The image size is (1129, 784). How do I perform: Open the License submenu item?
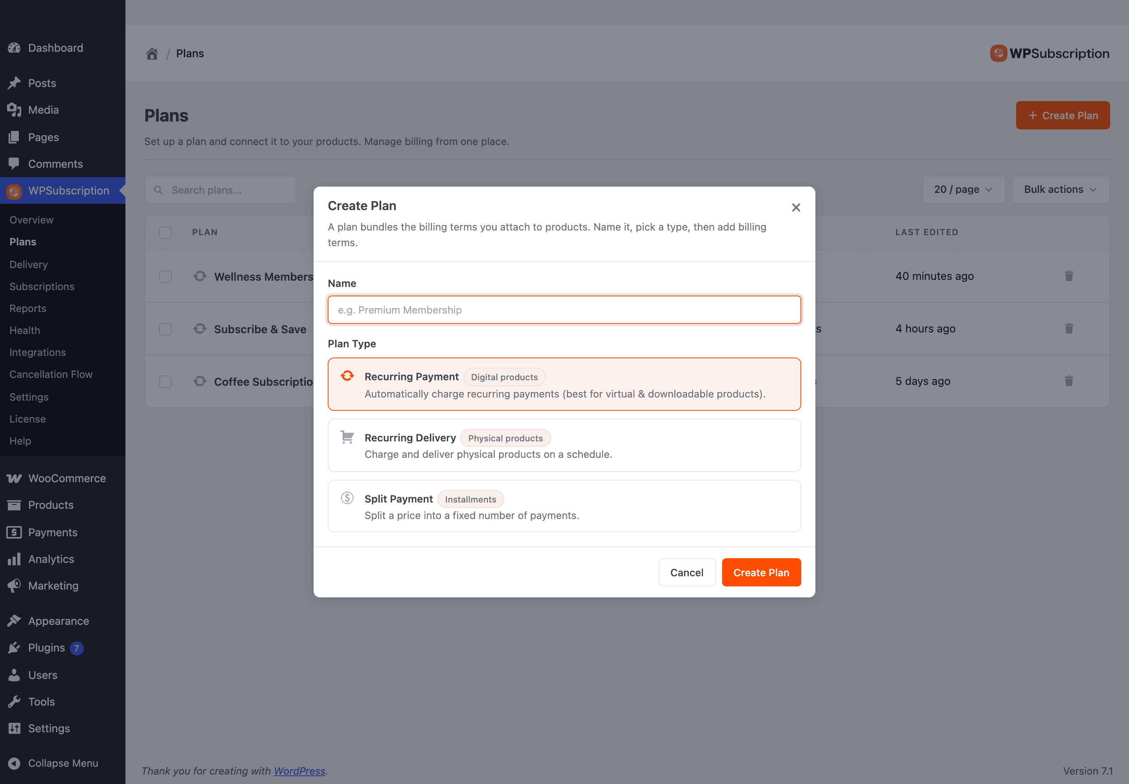(x=27, y=419)
